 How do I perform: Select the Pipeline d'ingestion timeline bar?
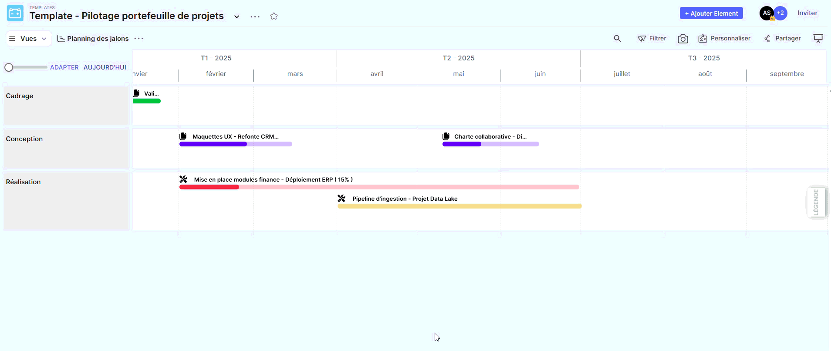[x=459, y=206]
